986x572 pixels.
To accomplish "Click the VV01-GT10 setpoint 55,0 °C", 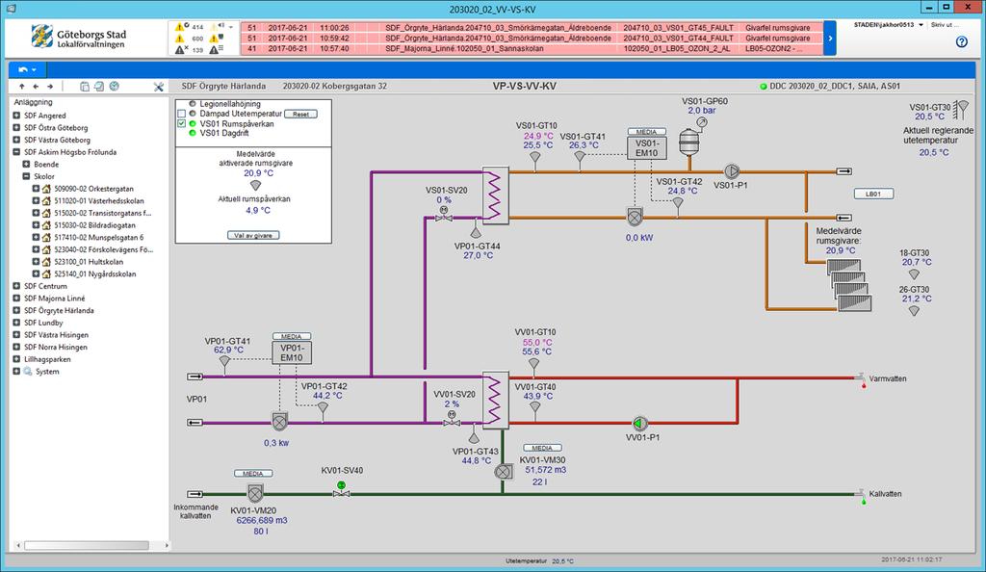I will pos(537,343).
